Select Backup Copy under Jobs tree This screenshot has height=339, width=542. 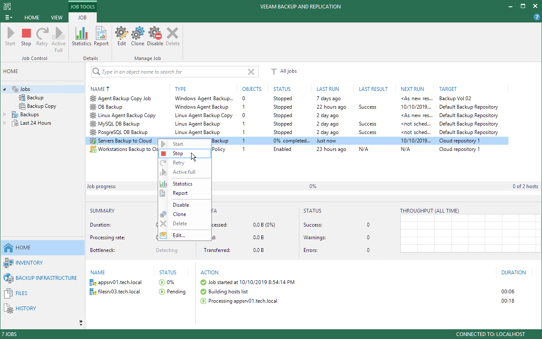41,106
